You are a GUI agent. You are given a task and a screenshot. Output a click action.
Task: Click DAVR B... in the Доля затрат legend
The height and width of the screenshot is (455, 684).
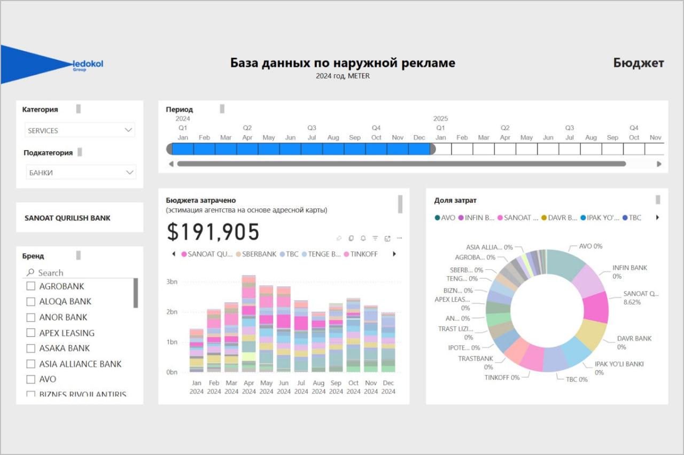coord(559,217)
